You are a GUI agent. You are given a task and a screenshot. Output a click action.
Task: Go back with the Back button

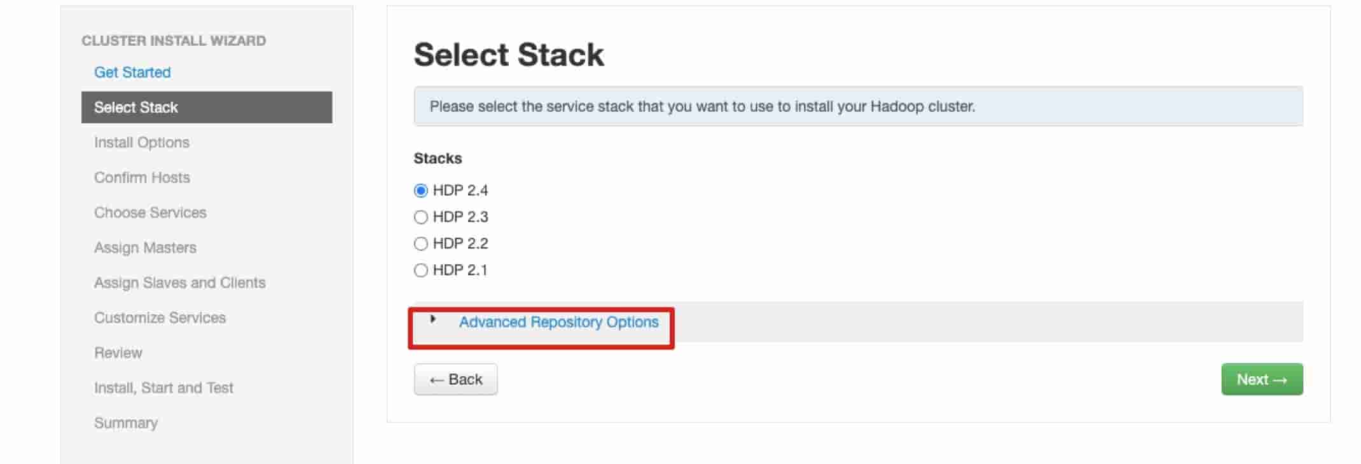tap(455, 379)
